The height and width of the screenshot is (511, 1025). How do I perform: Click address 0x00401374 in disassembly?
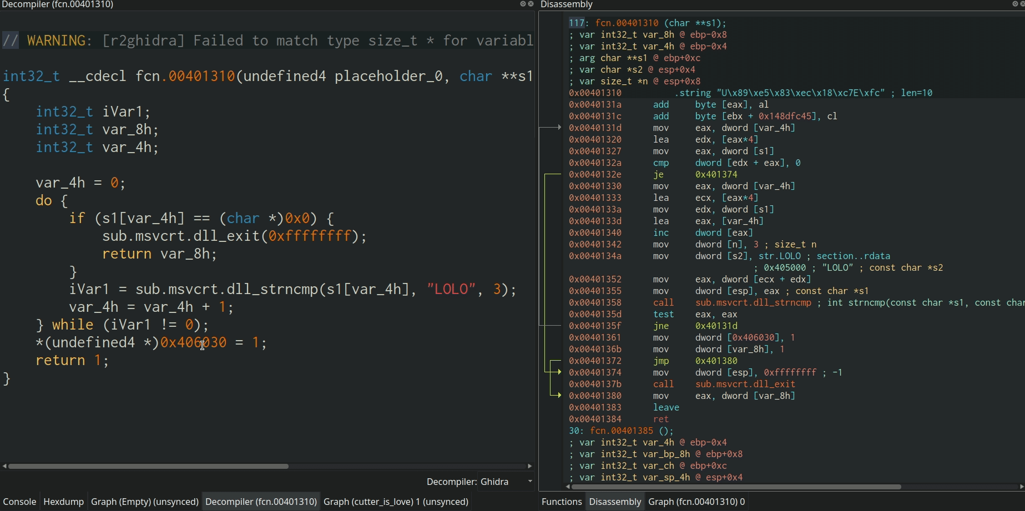pos(595,372)
